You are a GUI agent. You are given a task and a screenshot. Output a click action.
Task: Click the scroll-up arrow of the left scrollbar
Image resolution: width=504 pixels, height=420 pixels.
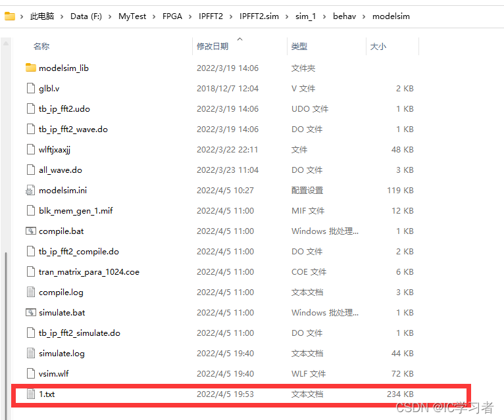coord(6,43)
